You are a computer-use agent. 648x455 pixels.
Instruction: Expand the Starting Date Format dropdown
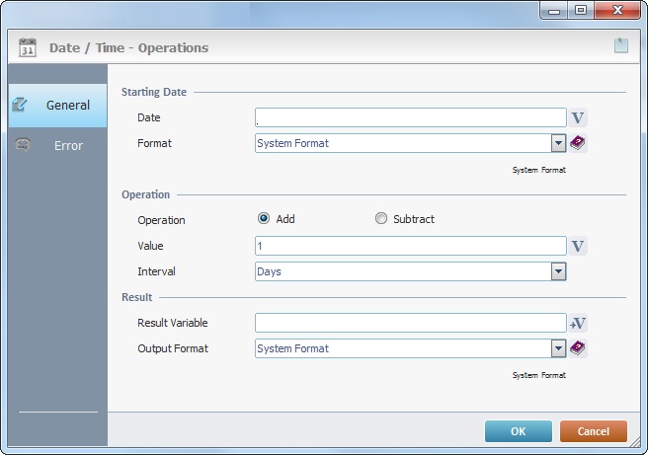coord(558,143)
